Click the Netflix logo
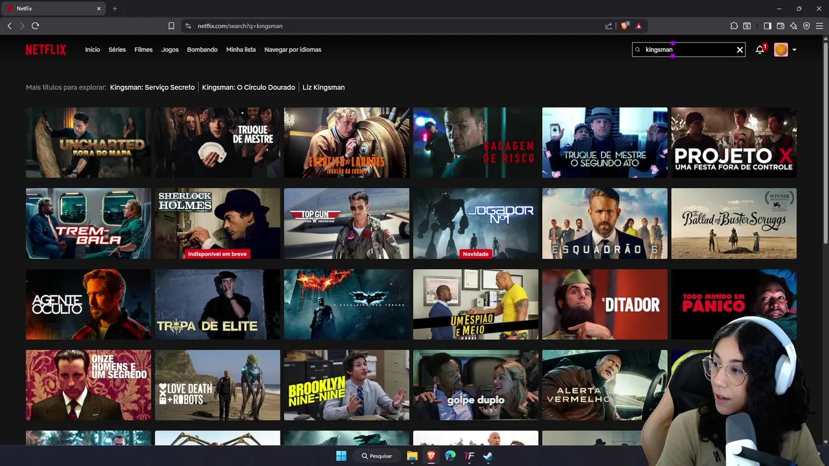The image size is (829, 466). [46, 50]
